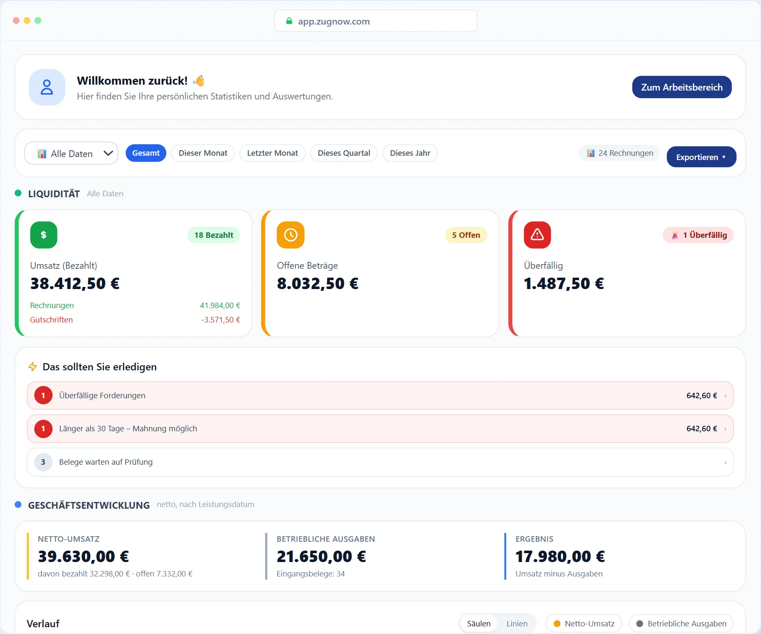Image resolution: width=761 pixels, height=634 pixels.
Task: Click the orange Netto-Umsatz legend dot
Action: pos(557,623)
